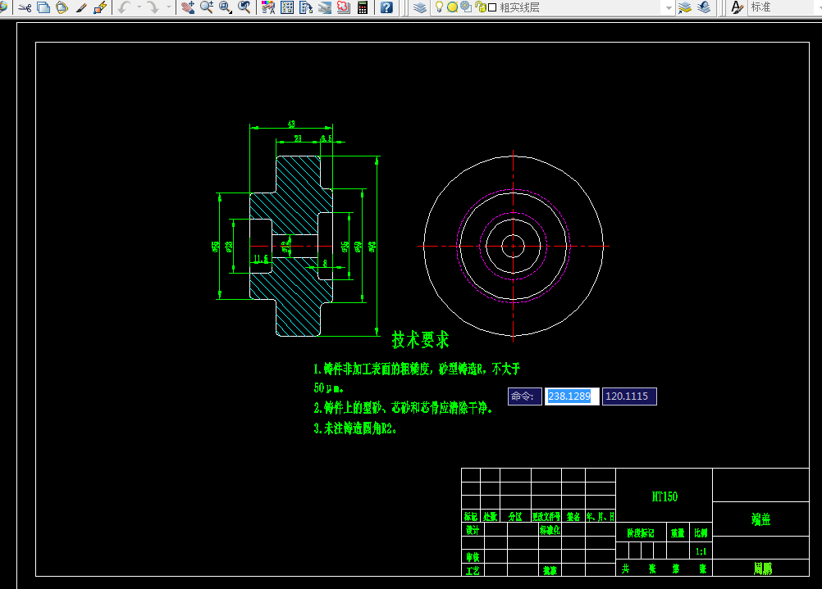Click the 2.铸件上的型砂 requirement line
The image size is (822, 589).
pyautogui.click(x=403, y=407)
